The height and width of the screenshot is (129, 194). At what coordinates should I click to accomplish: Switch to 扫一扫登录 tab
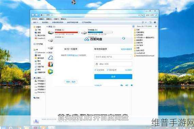(71, 49)
